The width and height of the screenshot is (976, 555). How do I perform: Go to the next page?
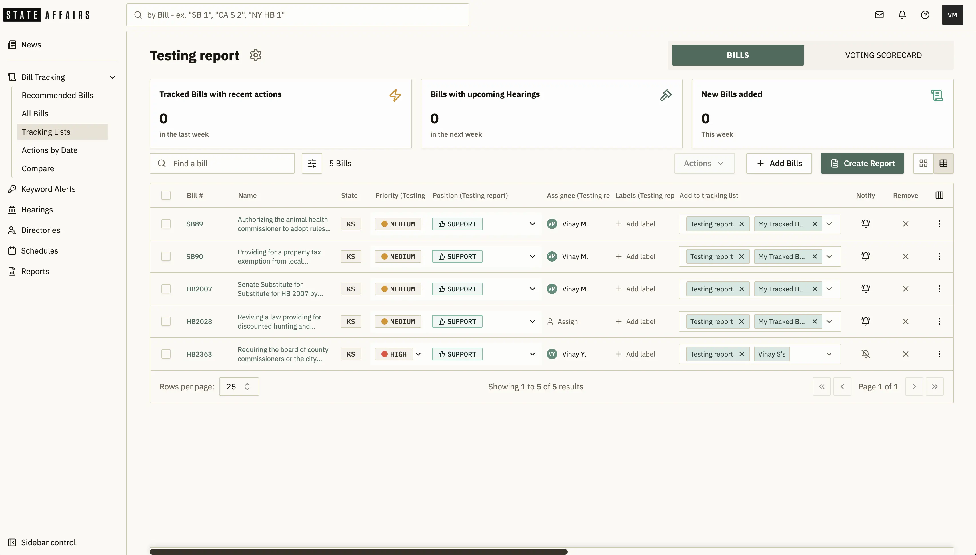tap(914, 387)
